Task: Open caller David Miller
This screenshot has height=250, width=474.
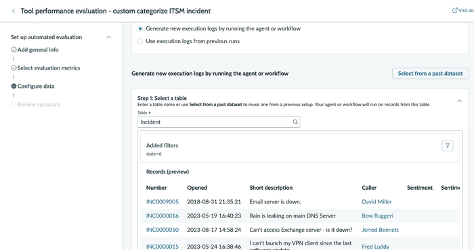Action: 376,202
